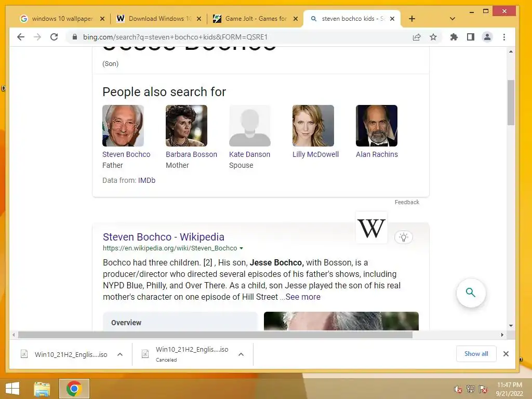This screenshot has height=399, width=532.
Task: Open Kate Danson placeholder thumbnail
Action: [x=250, y=126]
